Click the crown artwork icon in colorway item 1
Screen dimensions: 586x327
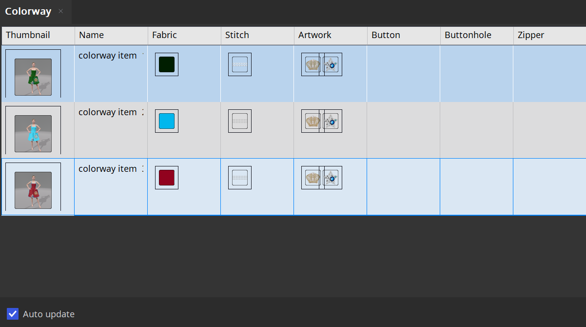click(313, 64)
